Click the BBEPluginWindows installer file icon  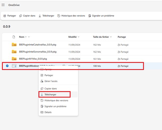point(14,66)
